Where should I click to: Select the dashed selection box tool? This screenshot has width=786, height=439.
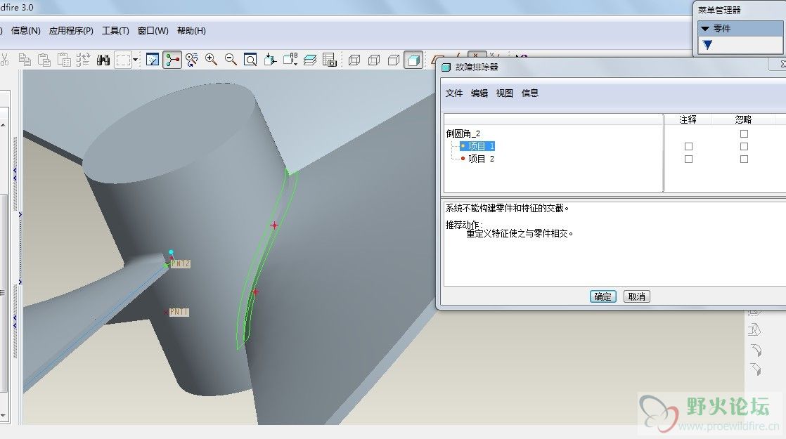[123, 60]
